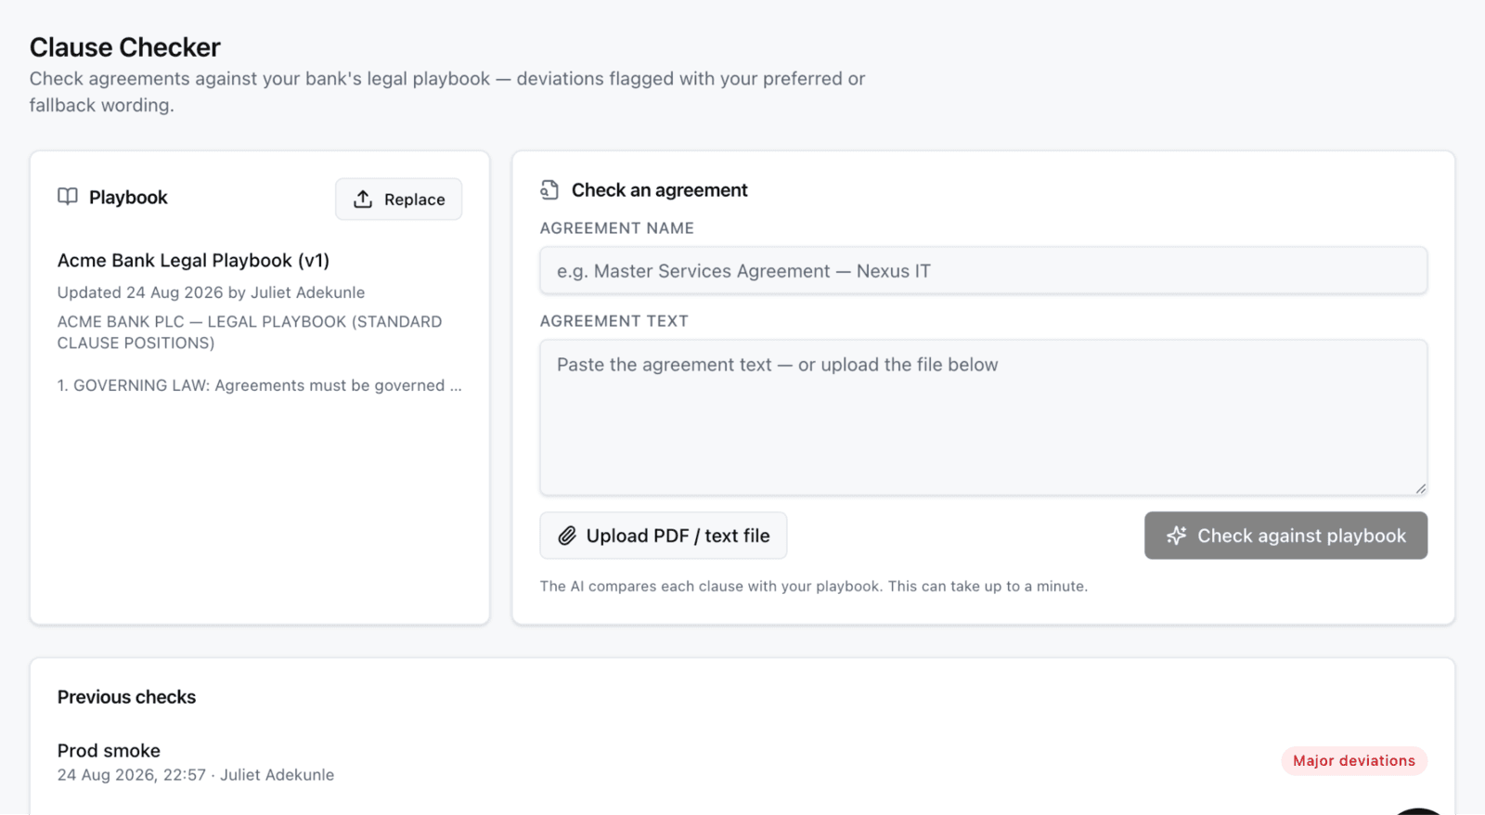Click the paperclip attachment icon
Screen dimensions: 1485x815
coord(567,536)
